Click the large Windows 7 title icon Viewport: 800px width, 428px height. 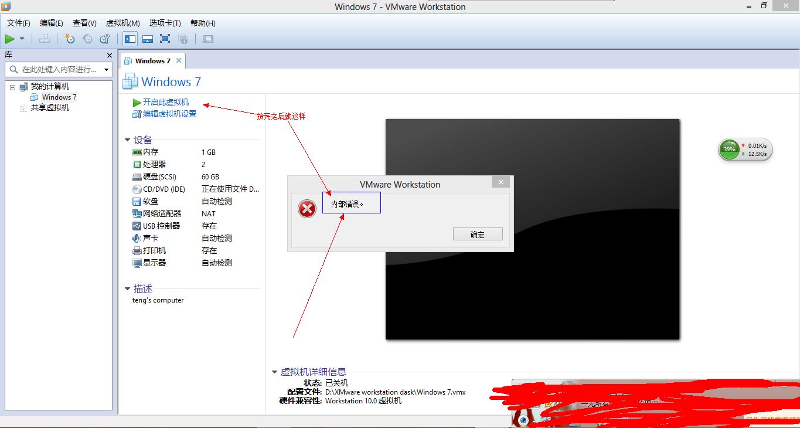pyautogui.click(x=131, y=81)
